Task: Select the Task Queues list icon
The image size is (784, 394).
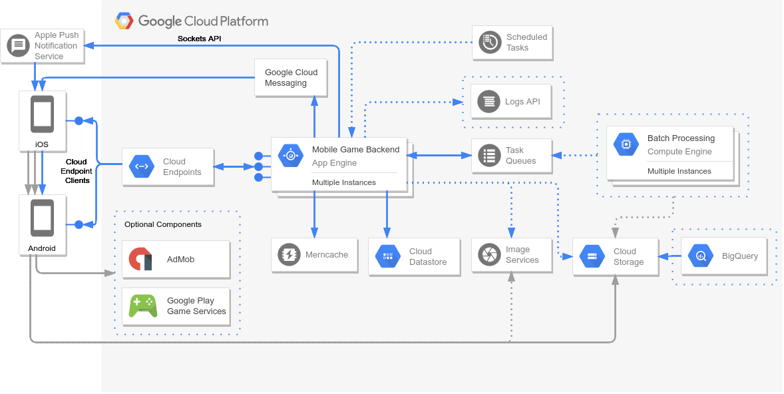Action: pyautogui.click(x=490, y=156)
